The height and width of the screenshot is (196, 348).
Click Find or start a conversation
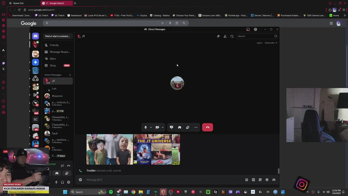57,36
